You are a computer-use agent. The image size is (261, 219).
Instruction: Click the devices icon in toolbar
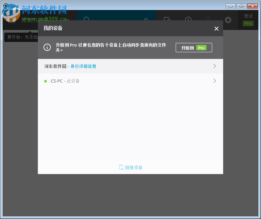click(167, 19)
